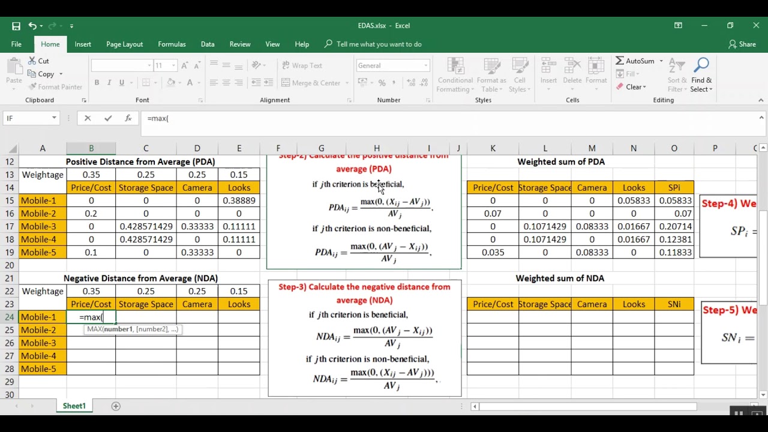Click the horizontal scrollbar
Viewport: 768px width, 432px height.
pyautogui.click(x=588, y=406)
